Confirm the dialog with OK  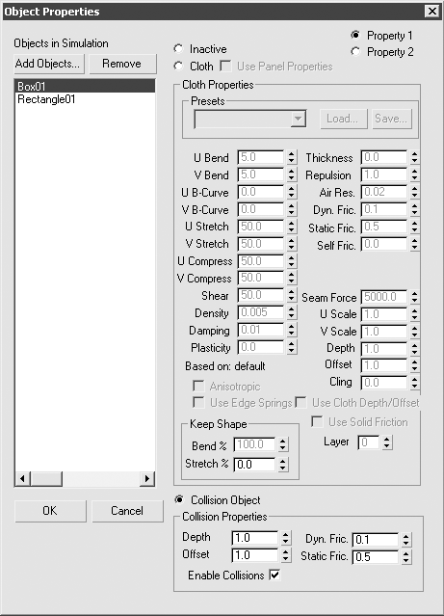coord(50,511)
